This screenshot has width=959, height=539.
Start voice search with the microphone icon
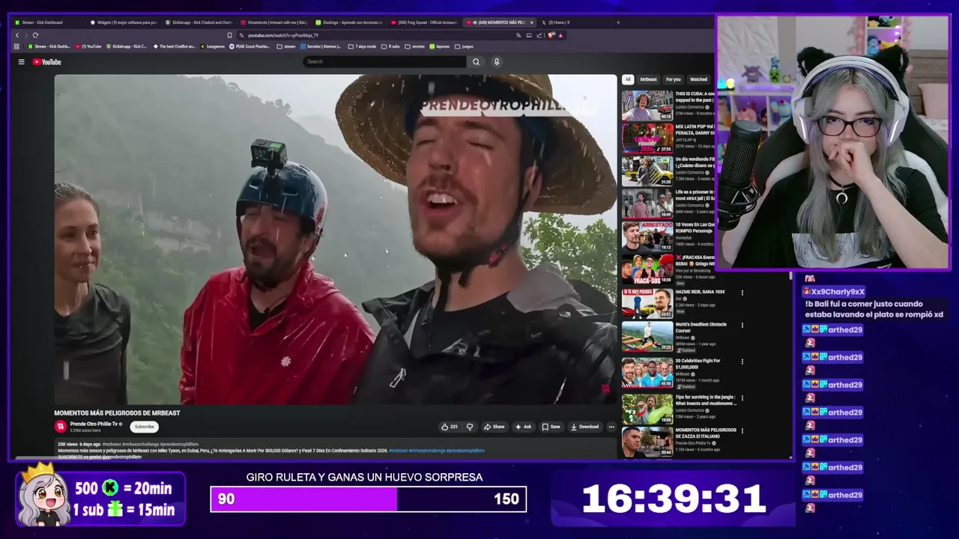(496, 61)
